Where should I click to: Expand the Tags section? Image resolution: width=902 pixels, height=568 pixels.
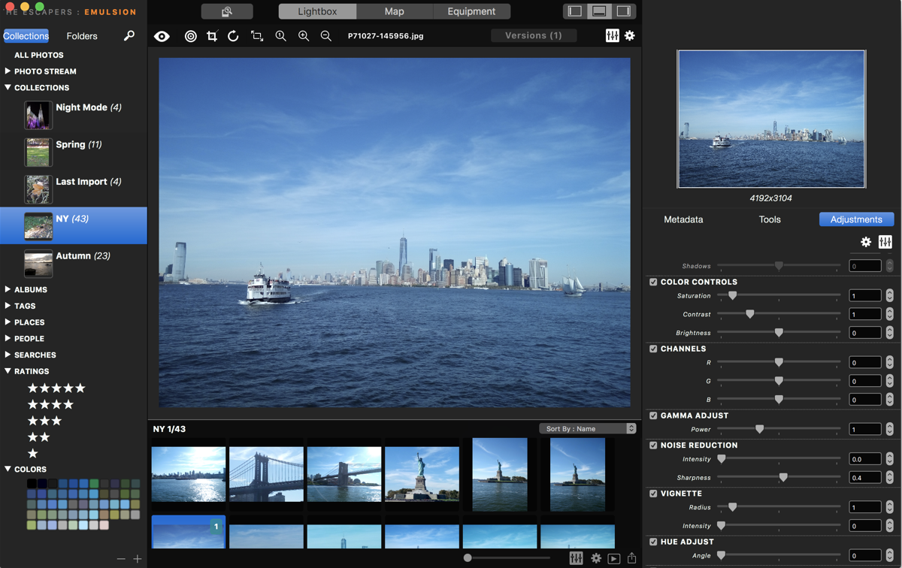tap(8, 306)
